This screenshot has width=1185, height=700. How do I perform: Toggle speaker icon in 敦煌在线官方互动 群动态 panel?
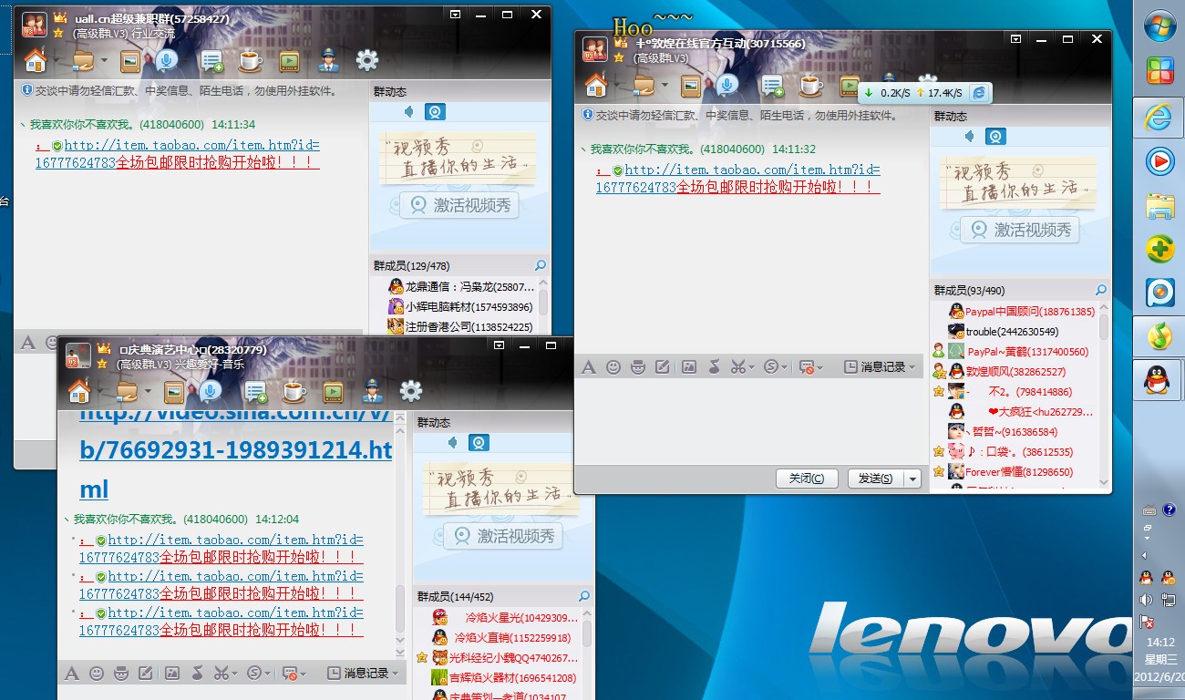(970, 137)
